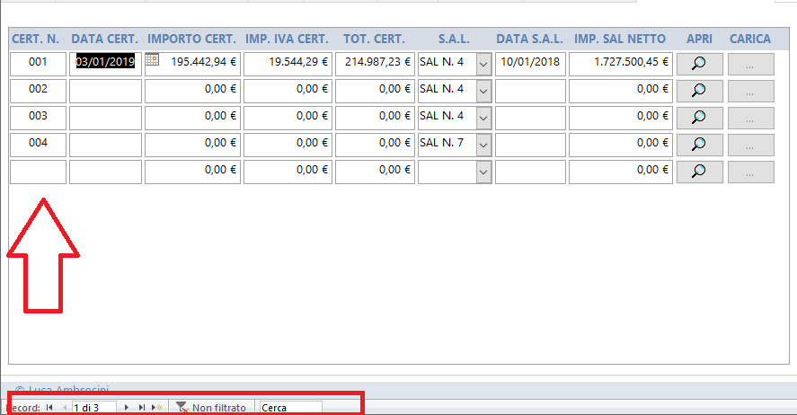Click the IMP. SAL NETTO column header
The image size is (797, 415).
click(x=620, y=40)
